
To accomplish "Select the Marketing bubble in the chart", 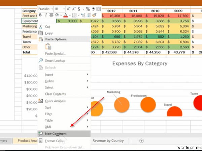I will pos(122,104).
